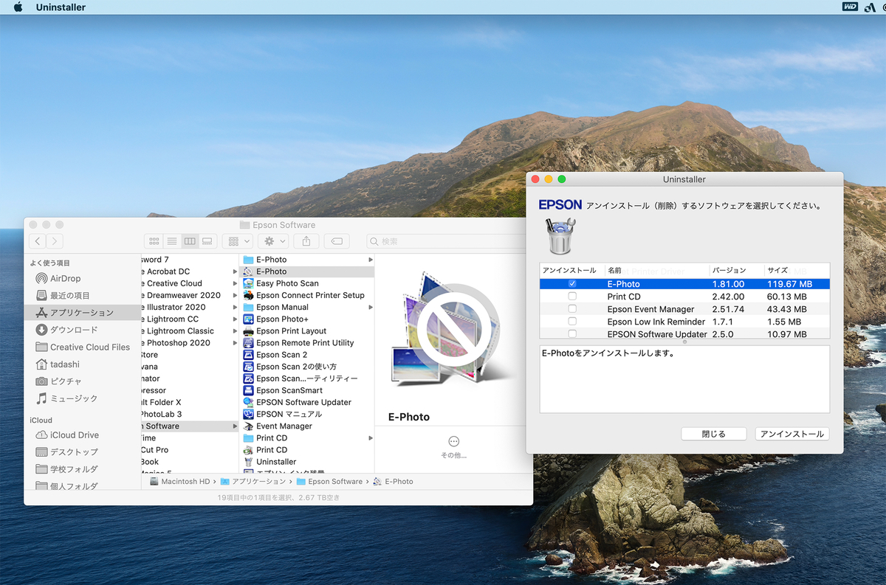The image size is (886, 585).
Task: Click 119.67 MB size cell for E-Photo
Action: (x=789, y=284)
